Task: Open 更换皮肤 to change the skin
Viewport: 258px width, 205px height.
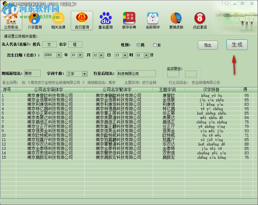Action: 176,20
